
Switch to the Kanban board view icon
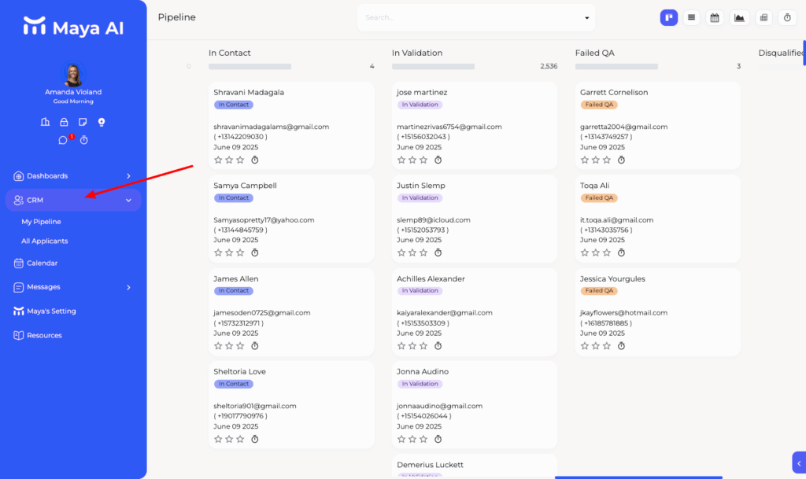point(669,17)
